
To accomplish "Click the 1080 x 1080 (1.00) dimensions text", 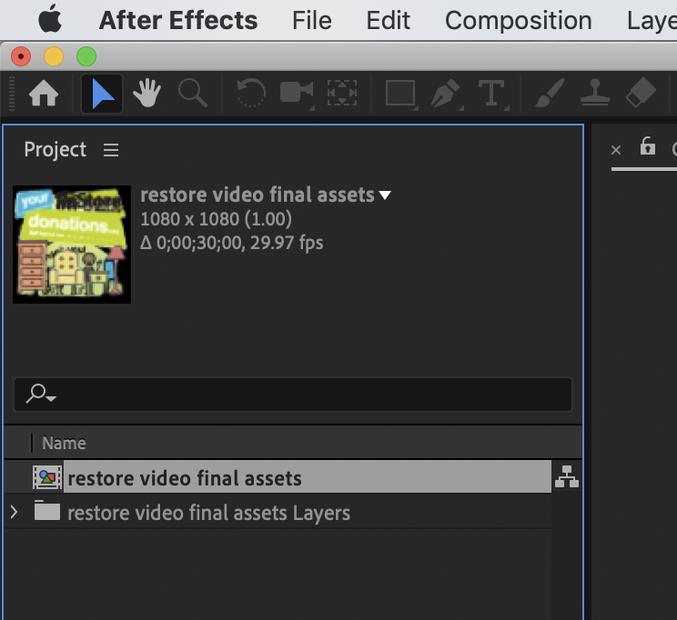I will click(x=217, y=219).
